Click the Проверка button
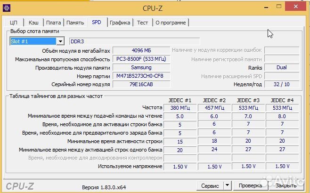This screenshot has width=310, height=193. click(250, 185)
